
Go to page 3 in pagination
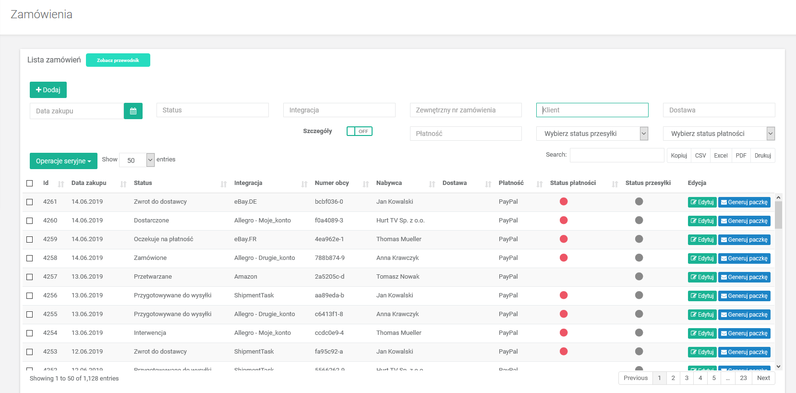click(687, 378)
